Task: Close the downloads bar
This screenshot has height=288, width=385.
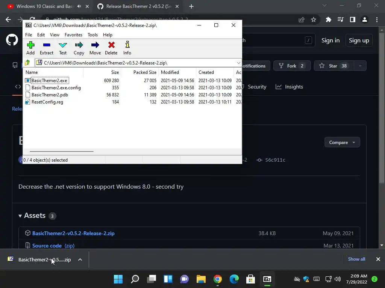Action: (378, 259)
